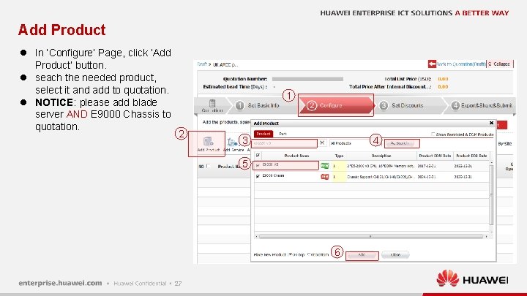This screenshot has height=296, width=527.
Task: Click the E9000 Chassis product name
Action: pos(273,176)
